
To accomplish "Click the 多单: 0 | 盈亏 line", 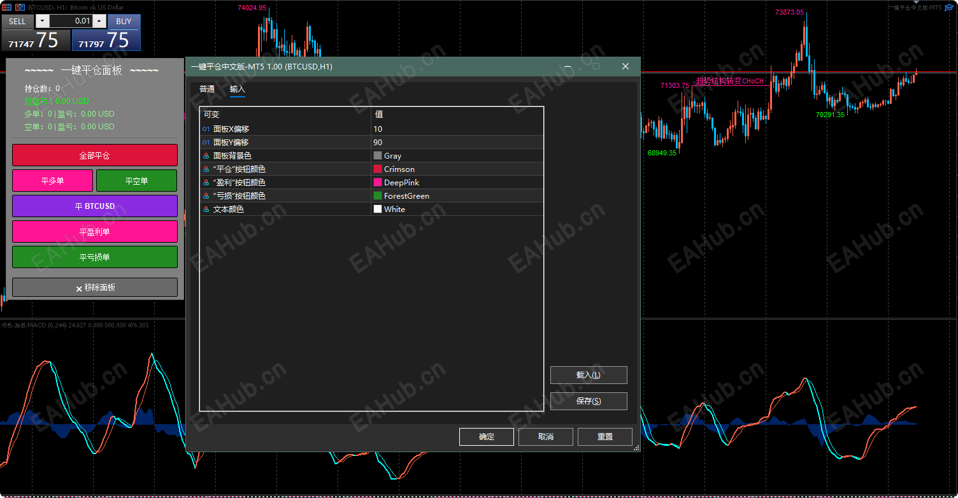I will tap(69, 114).
